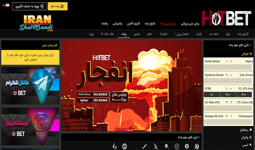Click the ثبت نام register button

(58, 6)
